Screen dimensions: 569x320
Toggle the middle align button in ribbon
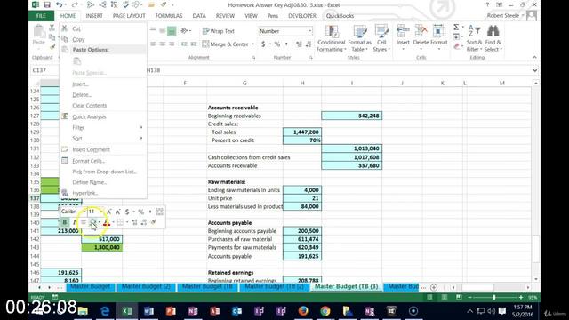click(x=162, y=31)
